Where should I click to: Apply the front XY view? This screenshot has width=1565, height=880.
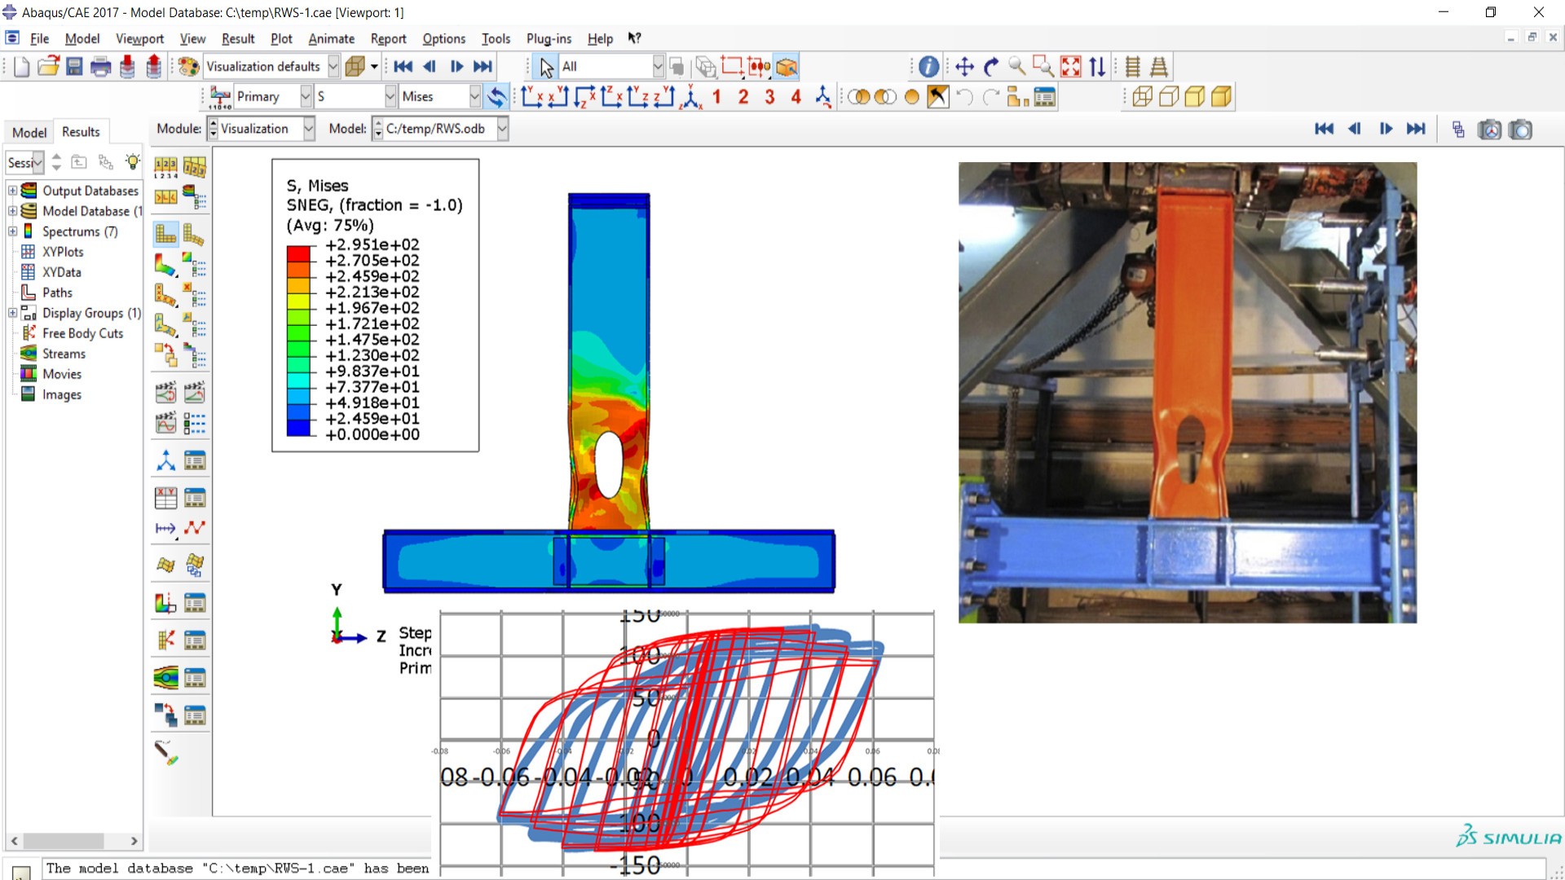tap(533, 97)
